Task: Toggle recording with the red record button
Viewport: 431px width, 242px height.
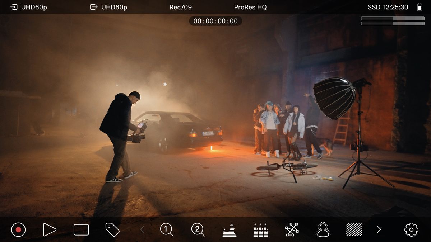Action: tap(18, 230)
